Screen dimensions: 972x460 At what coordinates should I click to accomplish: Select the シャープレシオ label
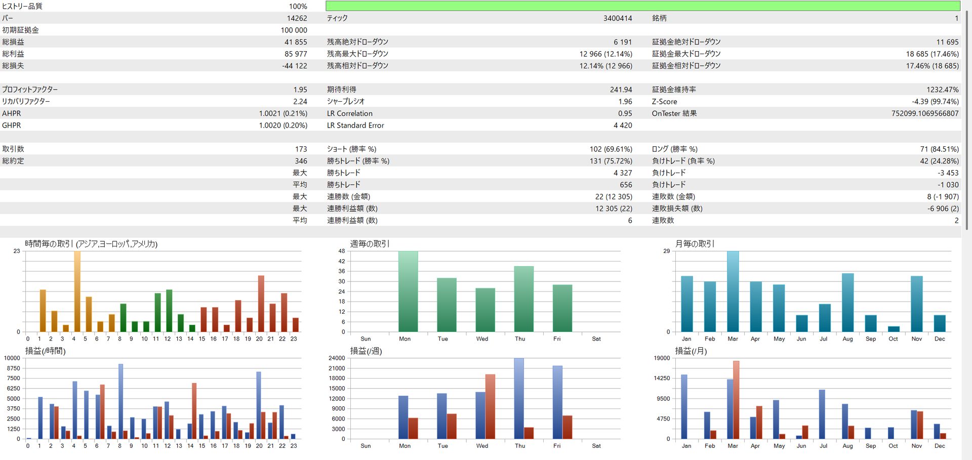[345, 102]
